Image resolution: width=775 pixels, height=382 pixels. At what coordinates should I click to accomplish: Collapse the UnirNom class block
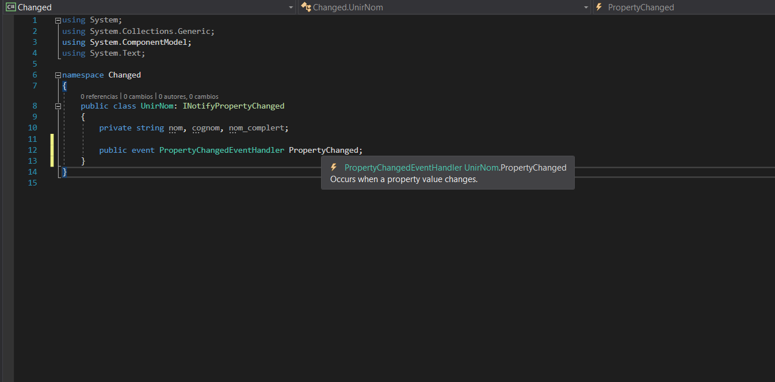coord(58,106)
